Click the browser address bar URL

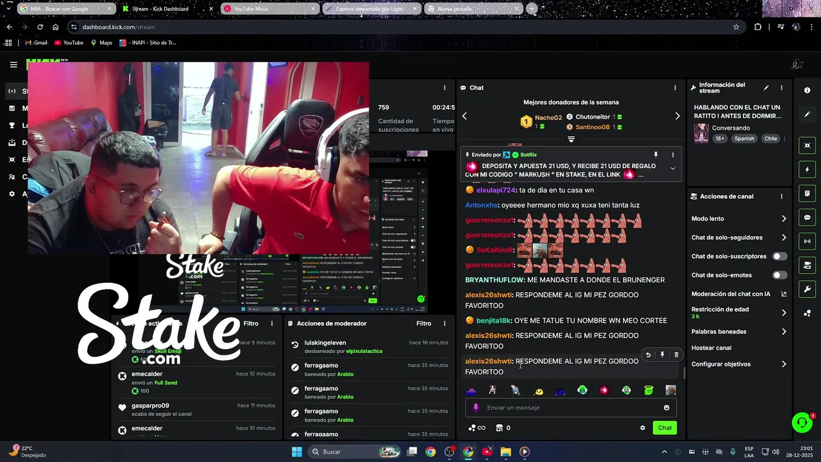119,27
